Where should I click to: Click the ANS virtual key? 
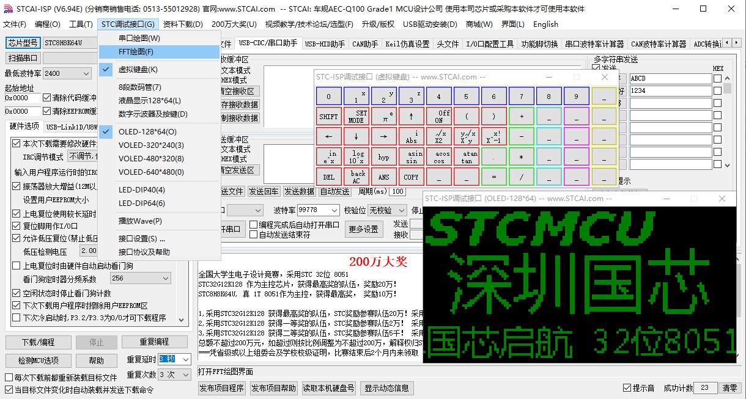click(383, 177)
